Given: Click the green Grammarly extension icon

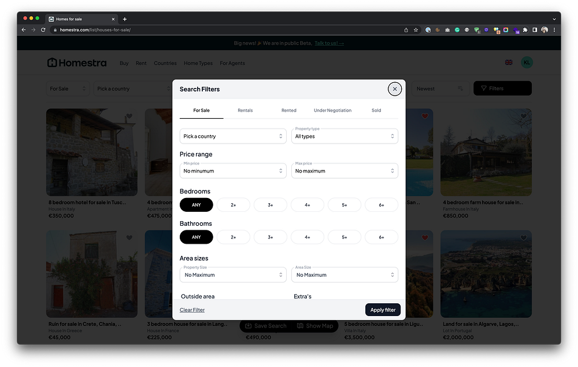Looking at the screenshot, I should tap(457, 30).
